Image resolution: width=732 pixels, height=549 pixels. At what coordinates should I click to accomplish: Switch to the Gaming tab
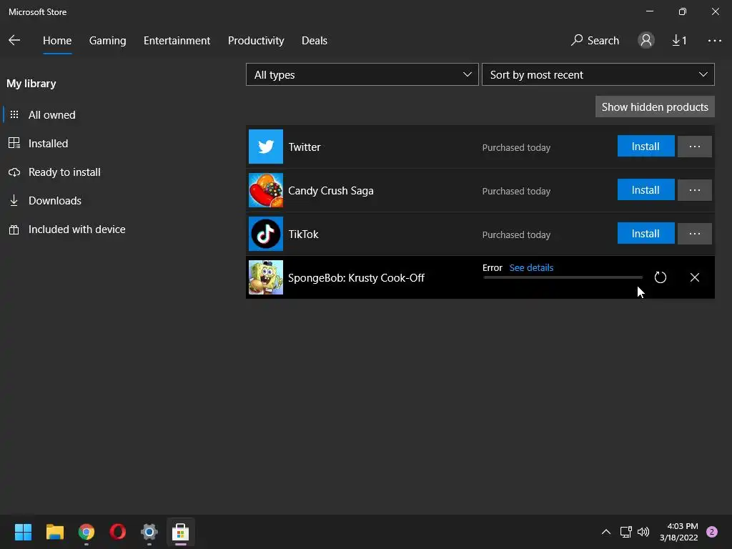pos(107,41)
